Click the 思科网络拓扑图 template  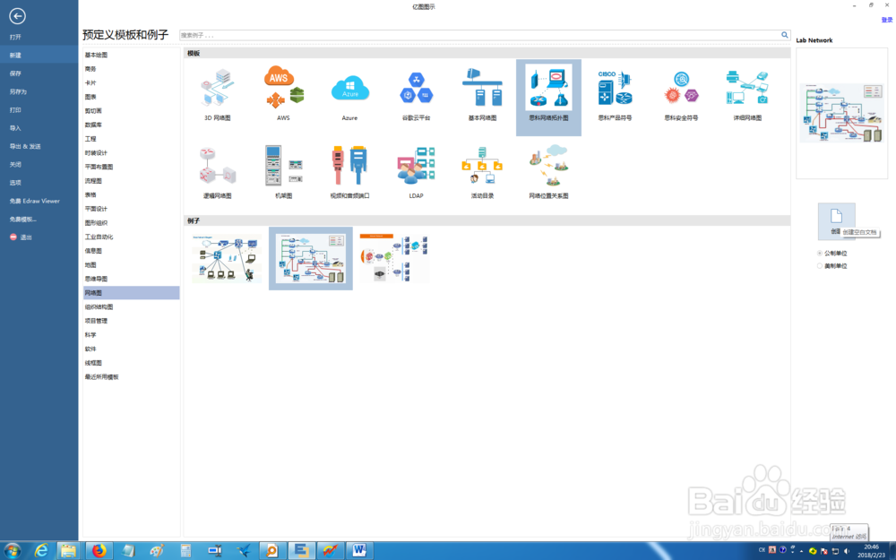548,97
